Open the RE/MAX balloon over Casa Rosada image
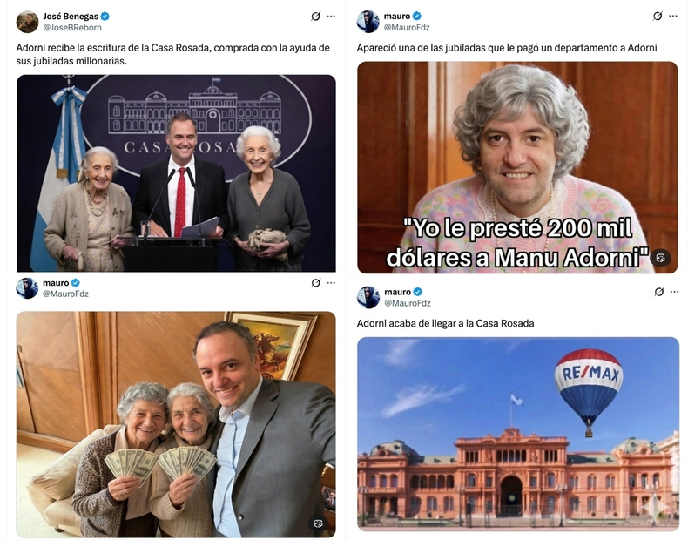The image size is (688, 540). coord(518,432)
